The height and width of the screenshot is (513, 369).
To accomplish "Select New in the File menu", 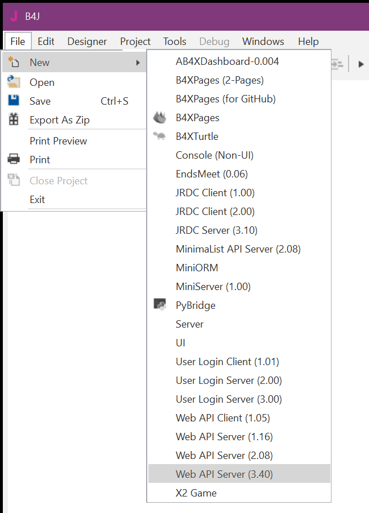I will pos(74,62).
